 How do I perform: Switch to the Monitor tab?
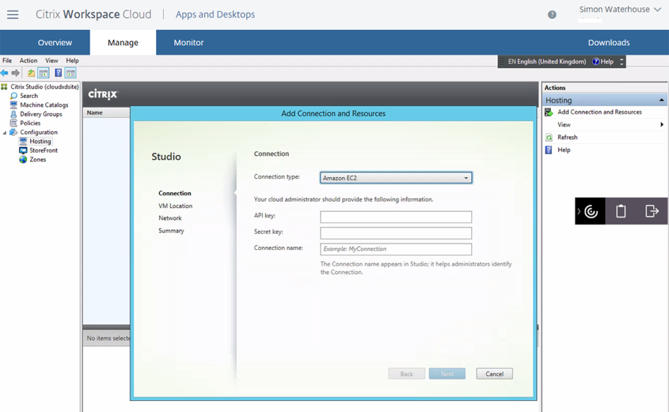[x=188, y=42]
